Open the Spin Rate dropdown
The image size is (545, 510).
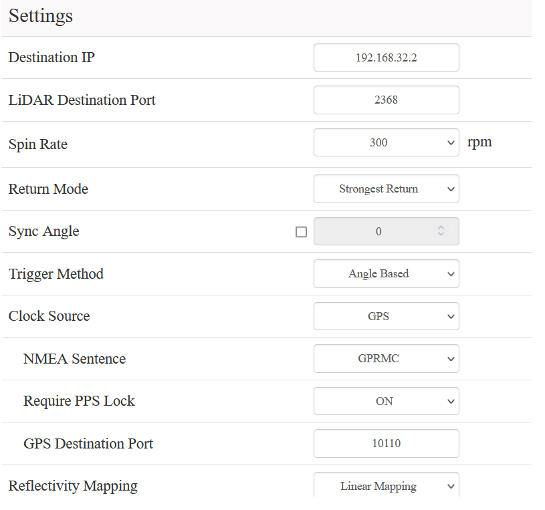(x=386, y=142)
